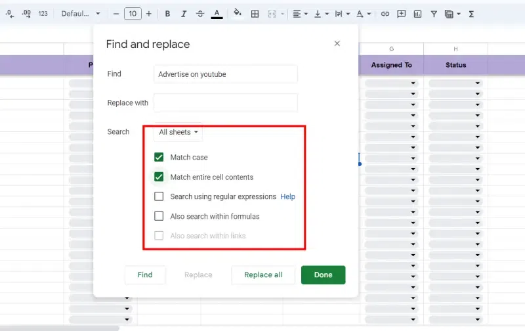Open the functions sigma icon
The image size is (525, 331).
[471, 14]
